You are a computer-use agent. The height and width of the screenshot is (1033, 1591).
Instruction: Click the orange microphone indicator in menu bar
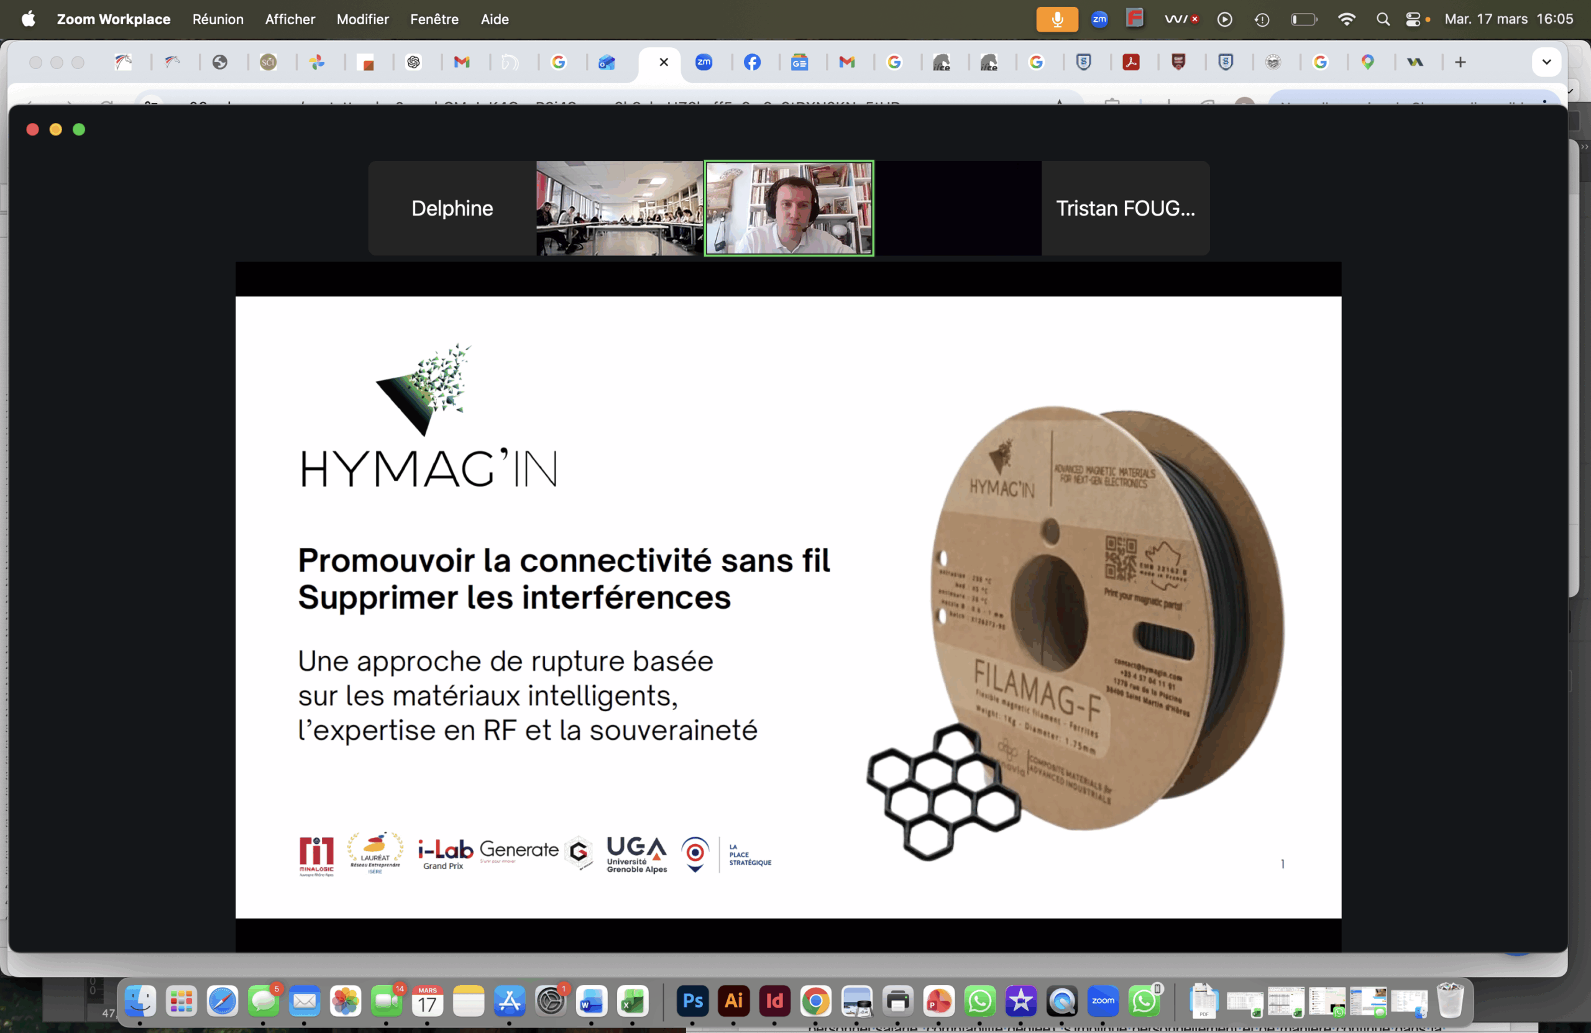click(1056, 19)
